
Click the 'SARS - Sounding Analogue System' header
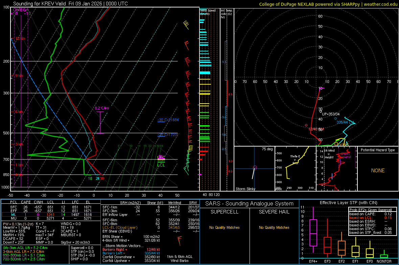250,204
